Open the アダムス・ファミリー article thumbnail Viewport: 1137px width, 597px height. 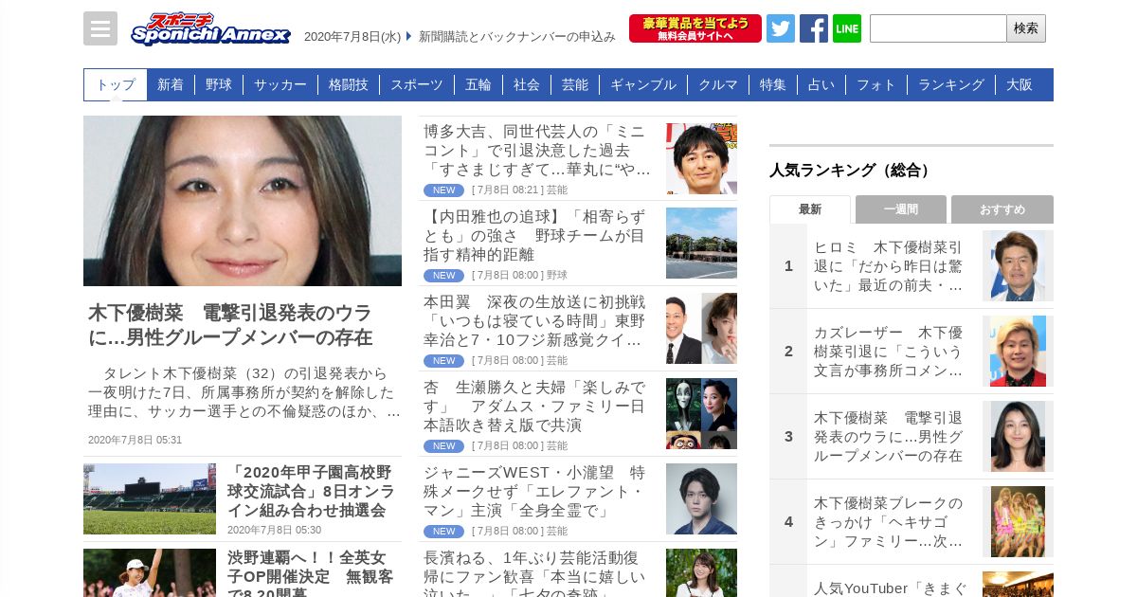coord(701,413)
